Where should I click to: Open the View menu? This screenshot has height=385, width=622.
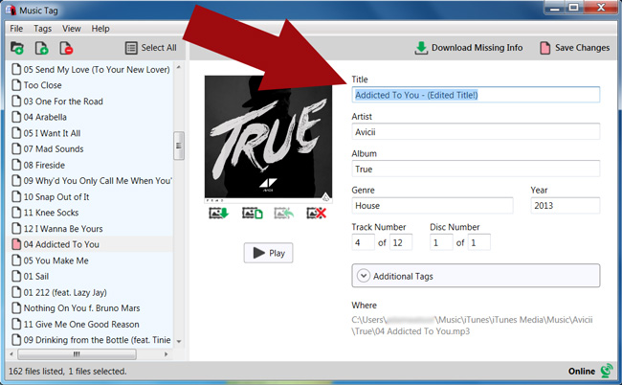pos(72,29)
